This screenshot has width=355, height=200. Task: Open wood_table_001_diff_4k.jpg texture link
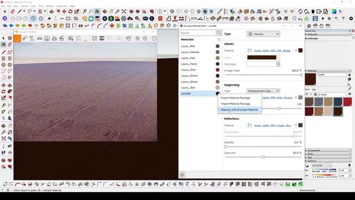pyautogui.click(x=272, y=51)
